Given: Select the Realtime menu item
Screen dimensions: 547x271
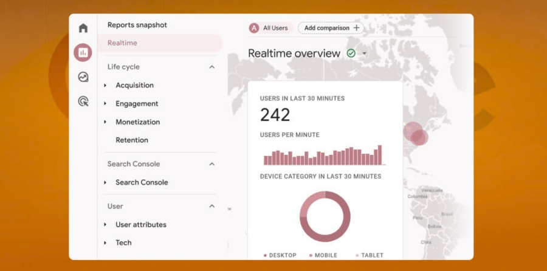Looking at the screenshot, I should click(122, 43).
